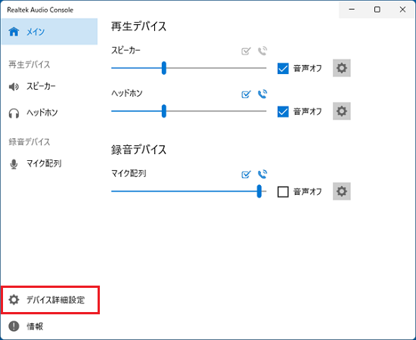Open スピーカー settings gear button
This screenshot has height=340, width=416.
pyautogui.click(x=342, y=68)
